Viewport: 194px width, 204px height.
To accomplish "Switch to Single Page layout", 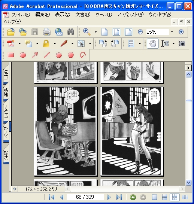I will (x=154, y=197).
